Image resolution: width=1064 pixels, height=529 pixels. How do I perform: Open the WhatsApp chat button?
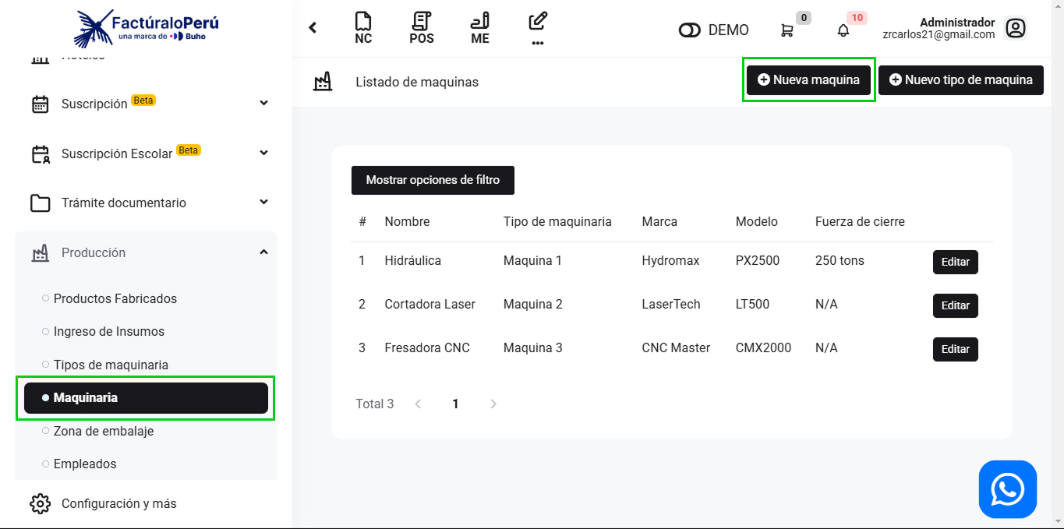click(1007, 489)
